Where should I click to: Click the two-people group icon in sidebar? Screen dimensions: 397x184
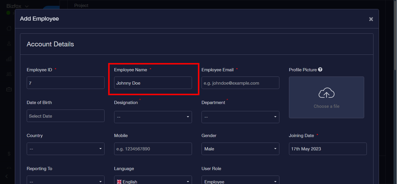point(9,74)
